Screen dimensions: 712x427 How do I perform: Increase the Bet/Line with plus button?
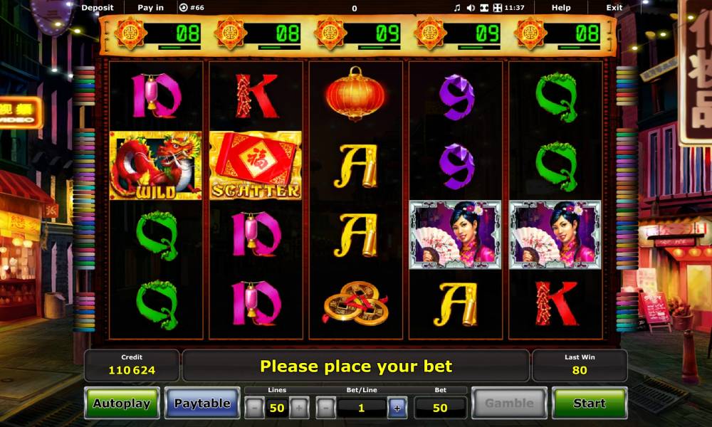click(397, 408)
